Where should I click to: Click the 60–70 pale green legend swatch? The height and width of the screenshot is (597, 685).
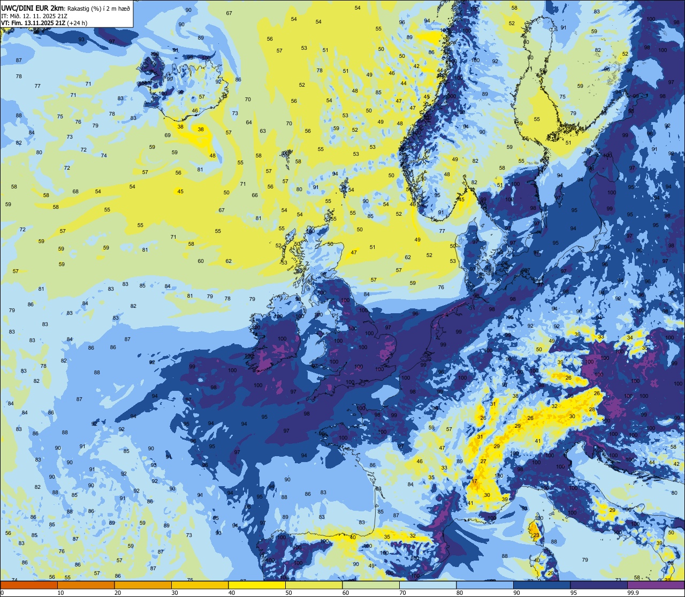(x=371, y=585)
